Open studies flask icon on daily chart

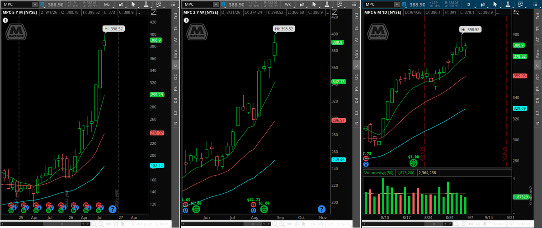(x=508, y=5)
